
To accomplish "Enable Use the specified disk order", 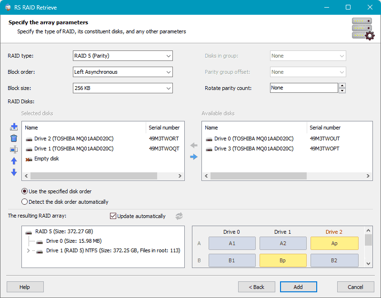I will [24, 192].
